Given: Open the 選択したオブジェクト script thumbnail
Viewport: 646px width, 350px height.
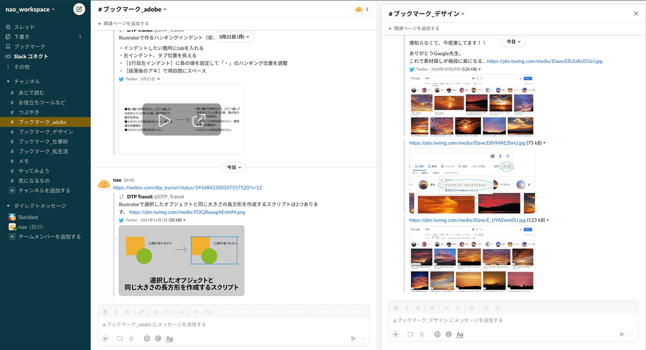Looking at the screenshot, I should tap(181, 260).
